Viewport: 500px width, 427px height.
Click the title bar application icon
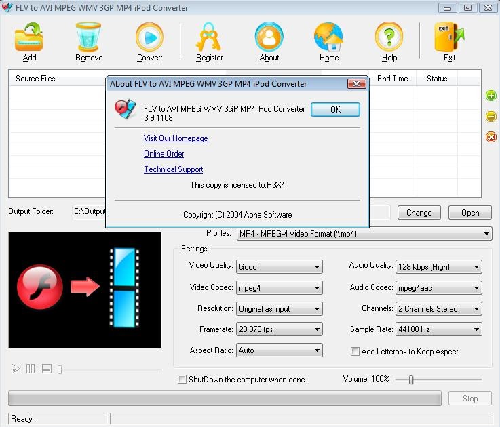coord(7,7)
